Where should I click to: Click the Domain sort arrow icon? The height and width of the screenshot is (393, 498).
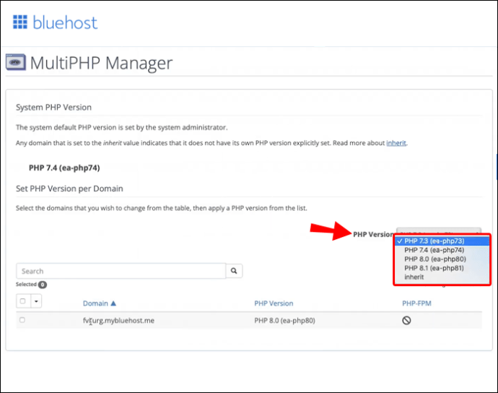click(x=113, y=303)
